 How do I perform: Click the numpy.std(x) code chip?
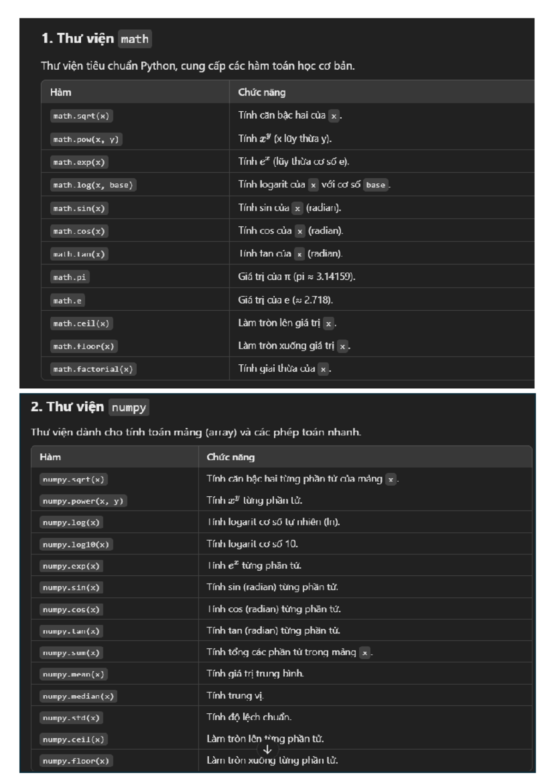pyautogui.click(x=71, y=717)
